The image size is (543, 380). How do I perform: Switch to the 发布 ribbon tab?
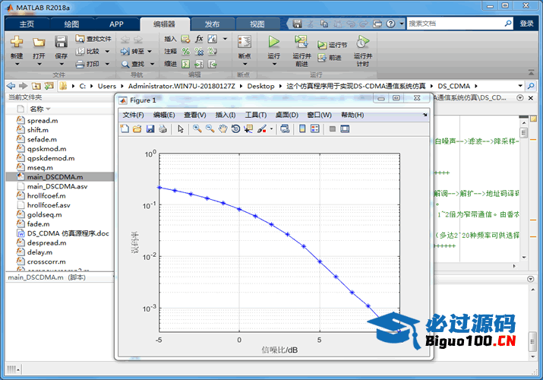point(213,24)
